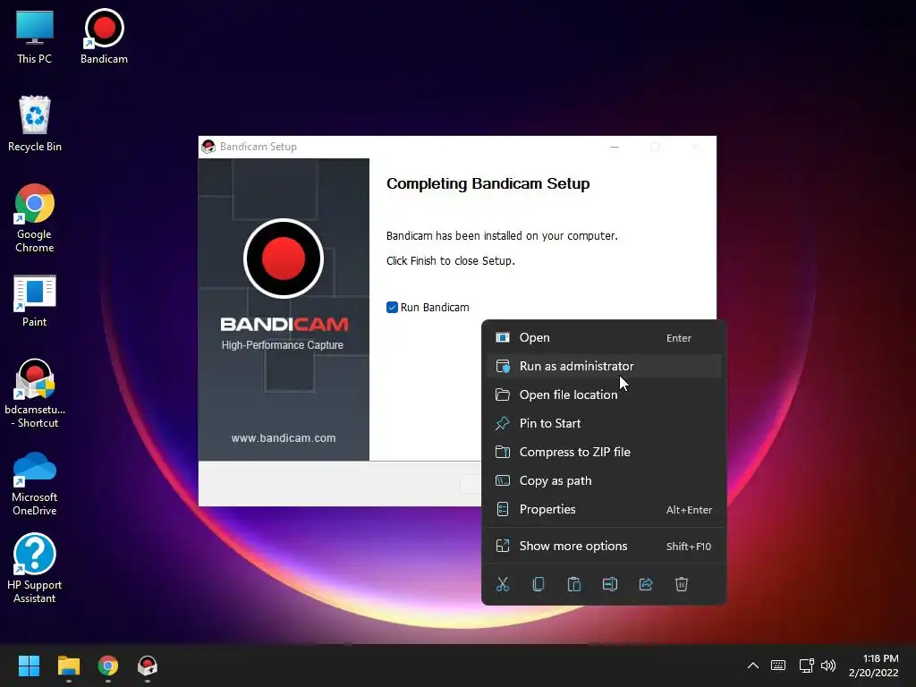This screenshot has height=687, width=916.
Task: Open File Explorer from the taskbar
Action: click(68, 666)
